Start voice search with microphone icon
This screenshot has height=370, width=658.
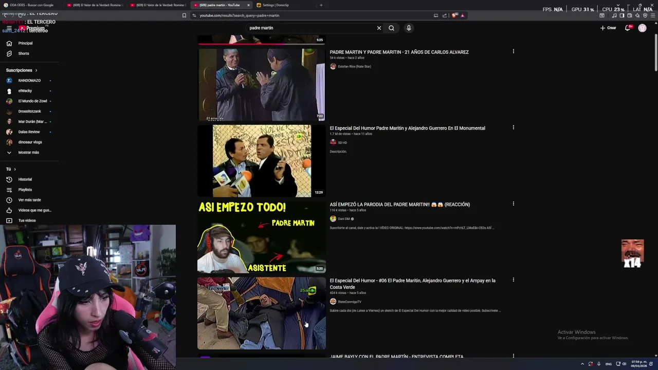(x=409, y=28)
